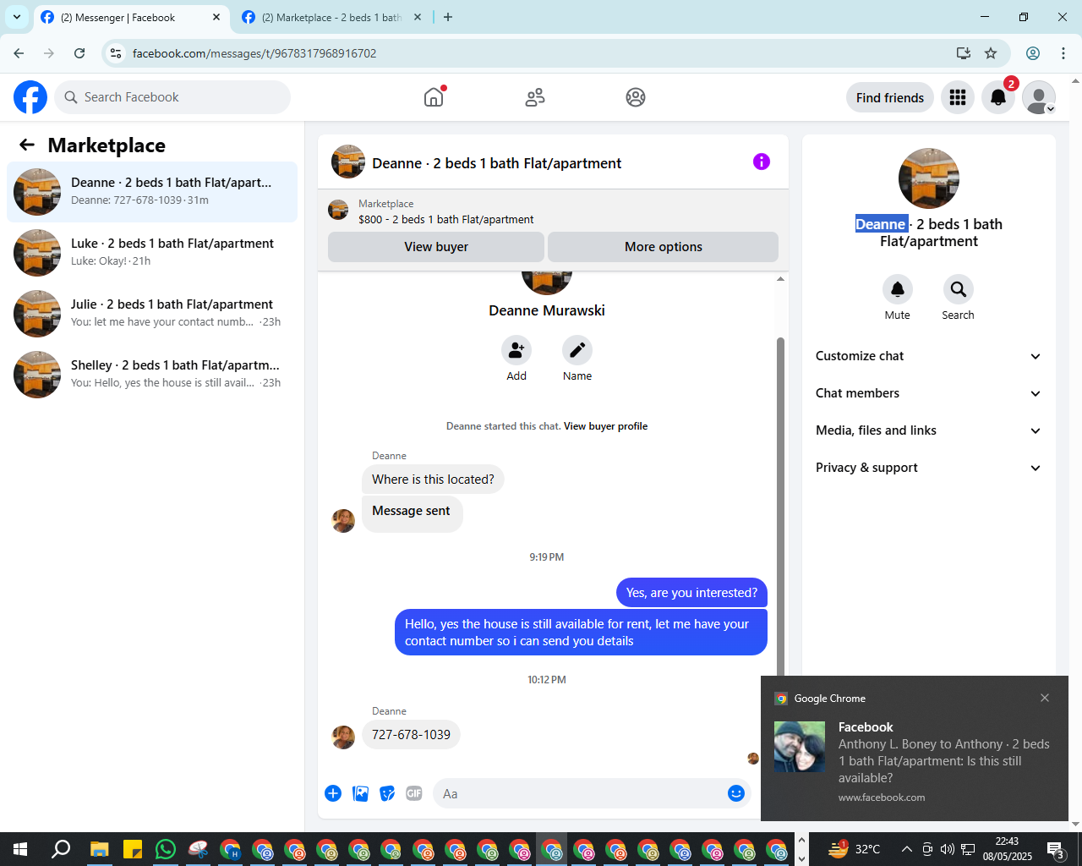
Task: Click the View buyer button
Action: tap(436, 247)
